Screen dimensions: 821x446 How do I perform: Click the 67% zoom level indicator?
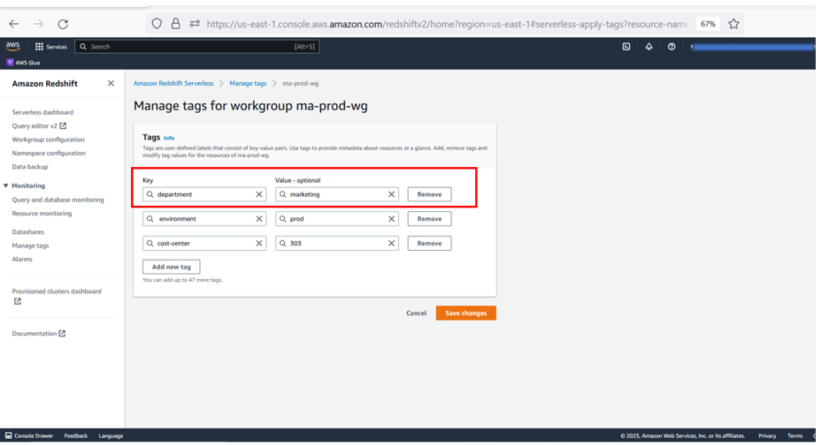point(708,24)
